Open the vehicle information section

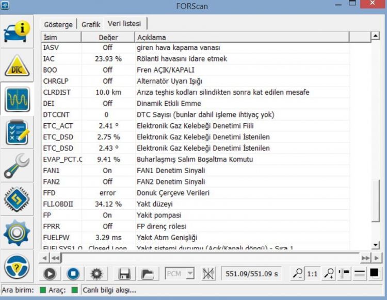(17, 32)
